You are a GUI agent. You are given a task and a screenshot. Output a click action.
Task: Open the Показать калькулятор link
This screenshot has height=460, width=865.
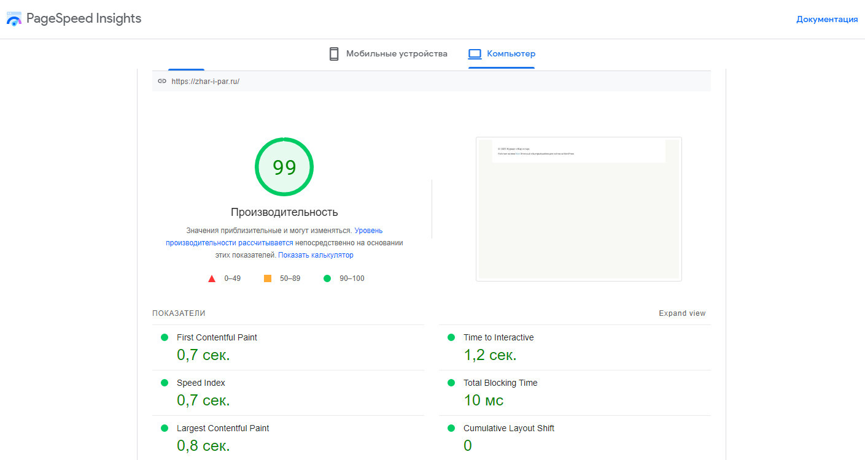tap(316, 255)
